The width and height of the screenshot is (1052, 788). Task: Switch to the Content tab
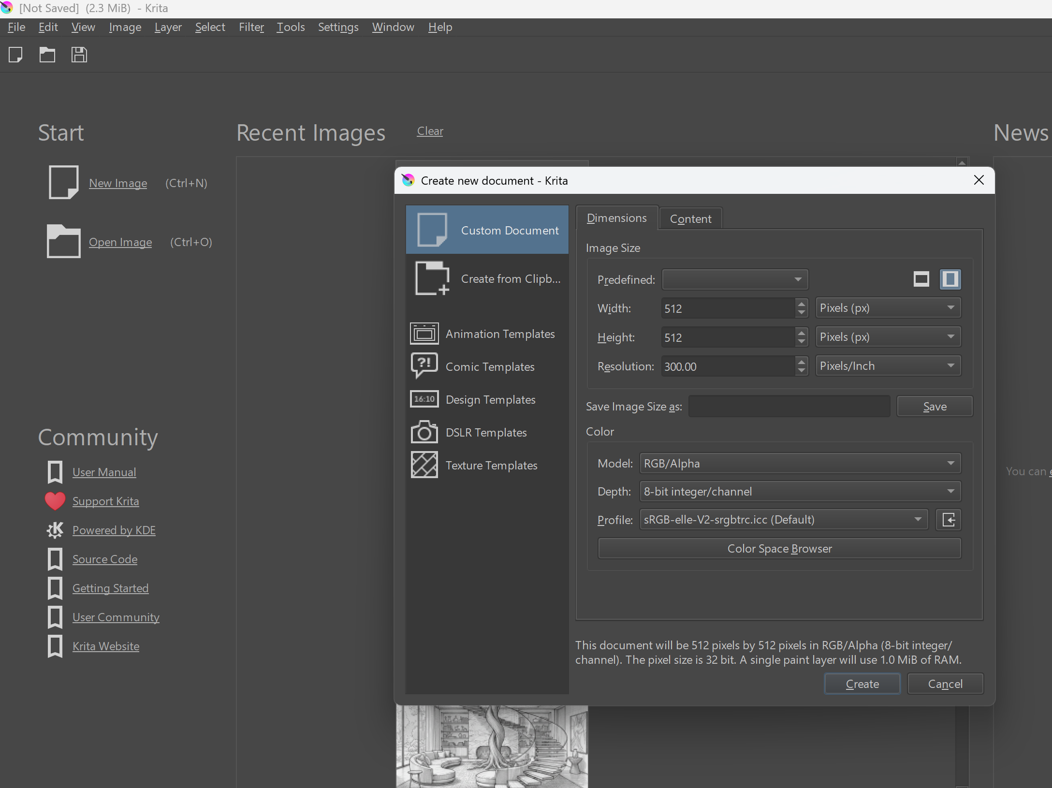690,218
